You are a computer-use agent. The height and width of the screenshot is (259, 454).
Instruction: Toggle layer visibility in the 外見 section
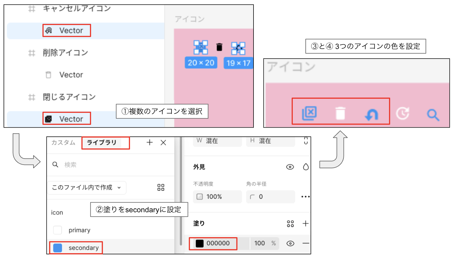pos(290,167)
